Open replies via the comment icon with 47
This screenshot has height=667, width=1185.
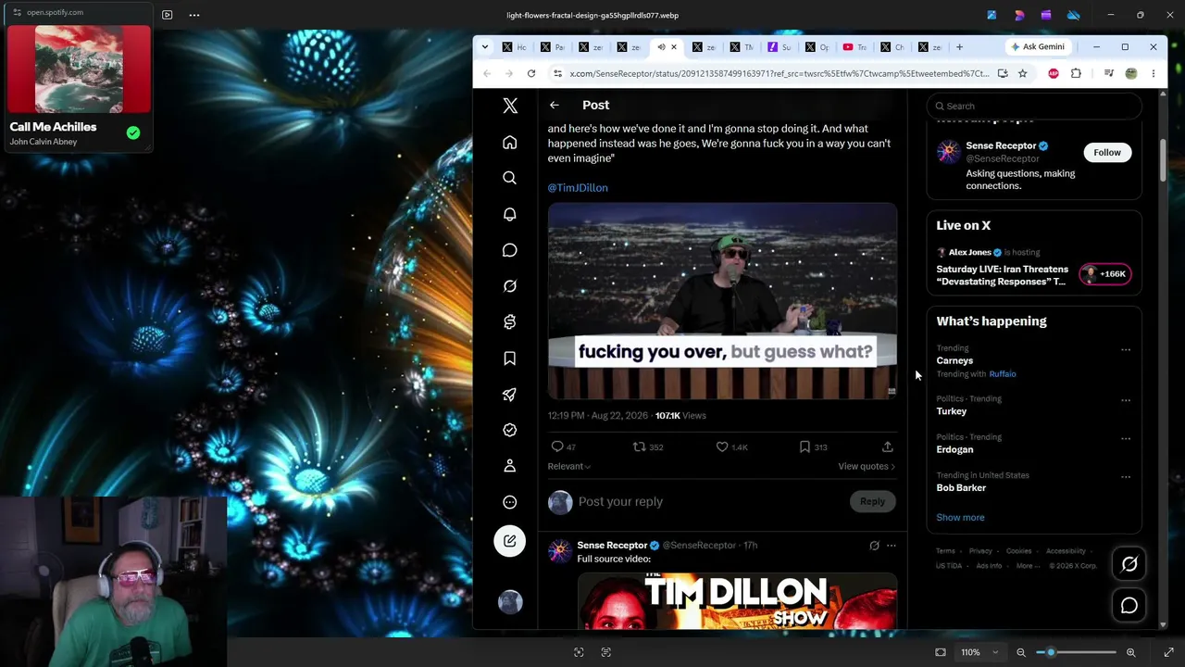tap(563, 447)
